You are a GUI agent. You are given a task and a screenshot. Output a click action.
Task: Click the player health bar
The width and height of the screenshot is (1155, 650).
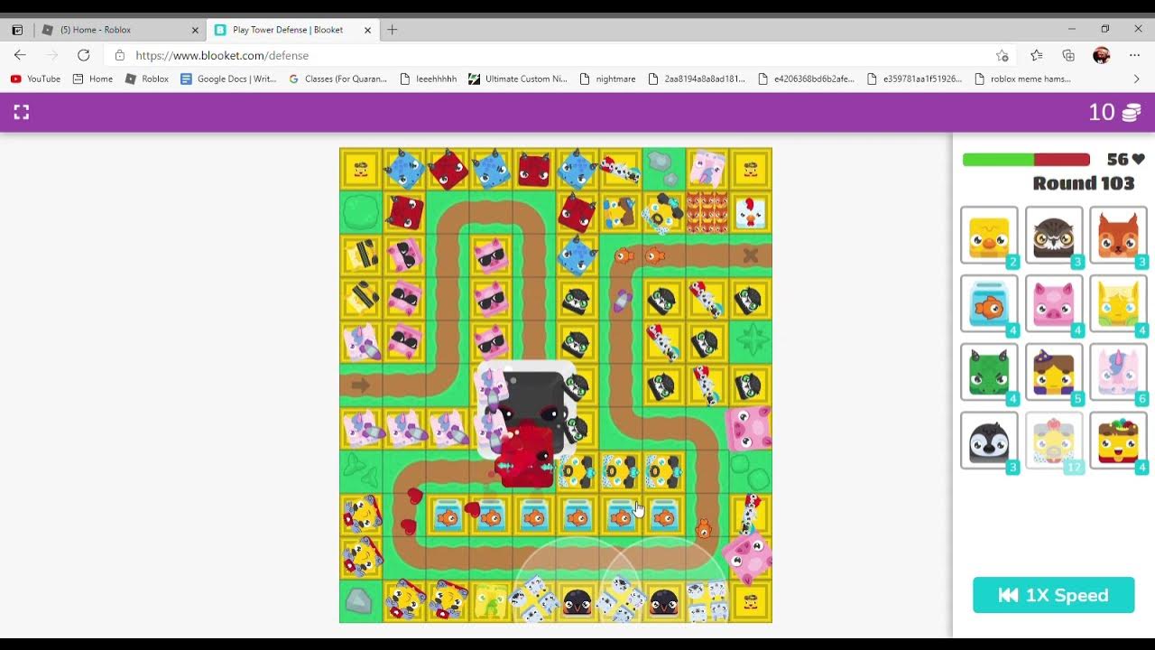(1026, 160)
